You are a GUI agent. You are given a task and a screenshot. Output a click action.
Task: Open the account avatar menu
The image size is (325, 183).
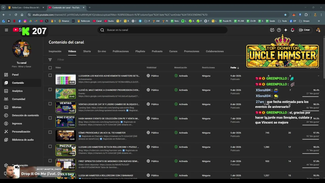click(318, 30)
